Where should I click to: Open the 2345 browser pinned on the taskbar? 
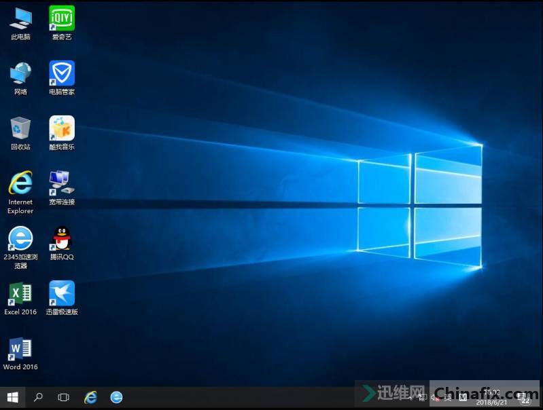(116, 397)
